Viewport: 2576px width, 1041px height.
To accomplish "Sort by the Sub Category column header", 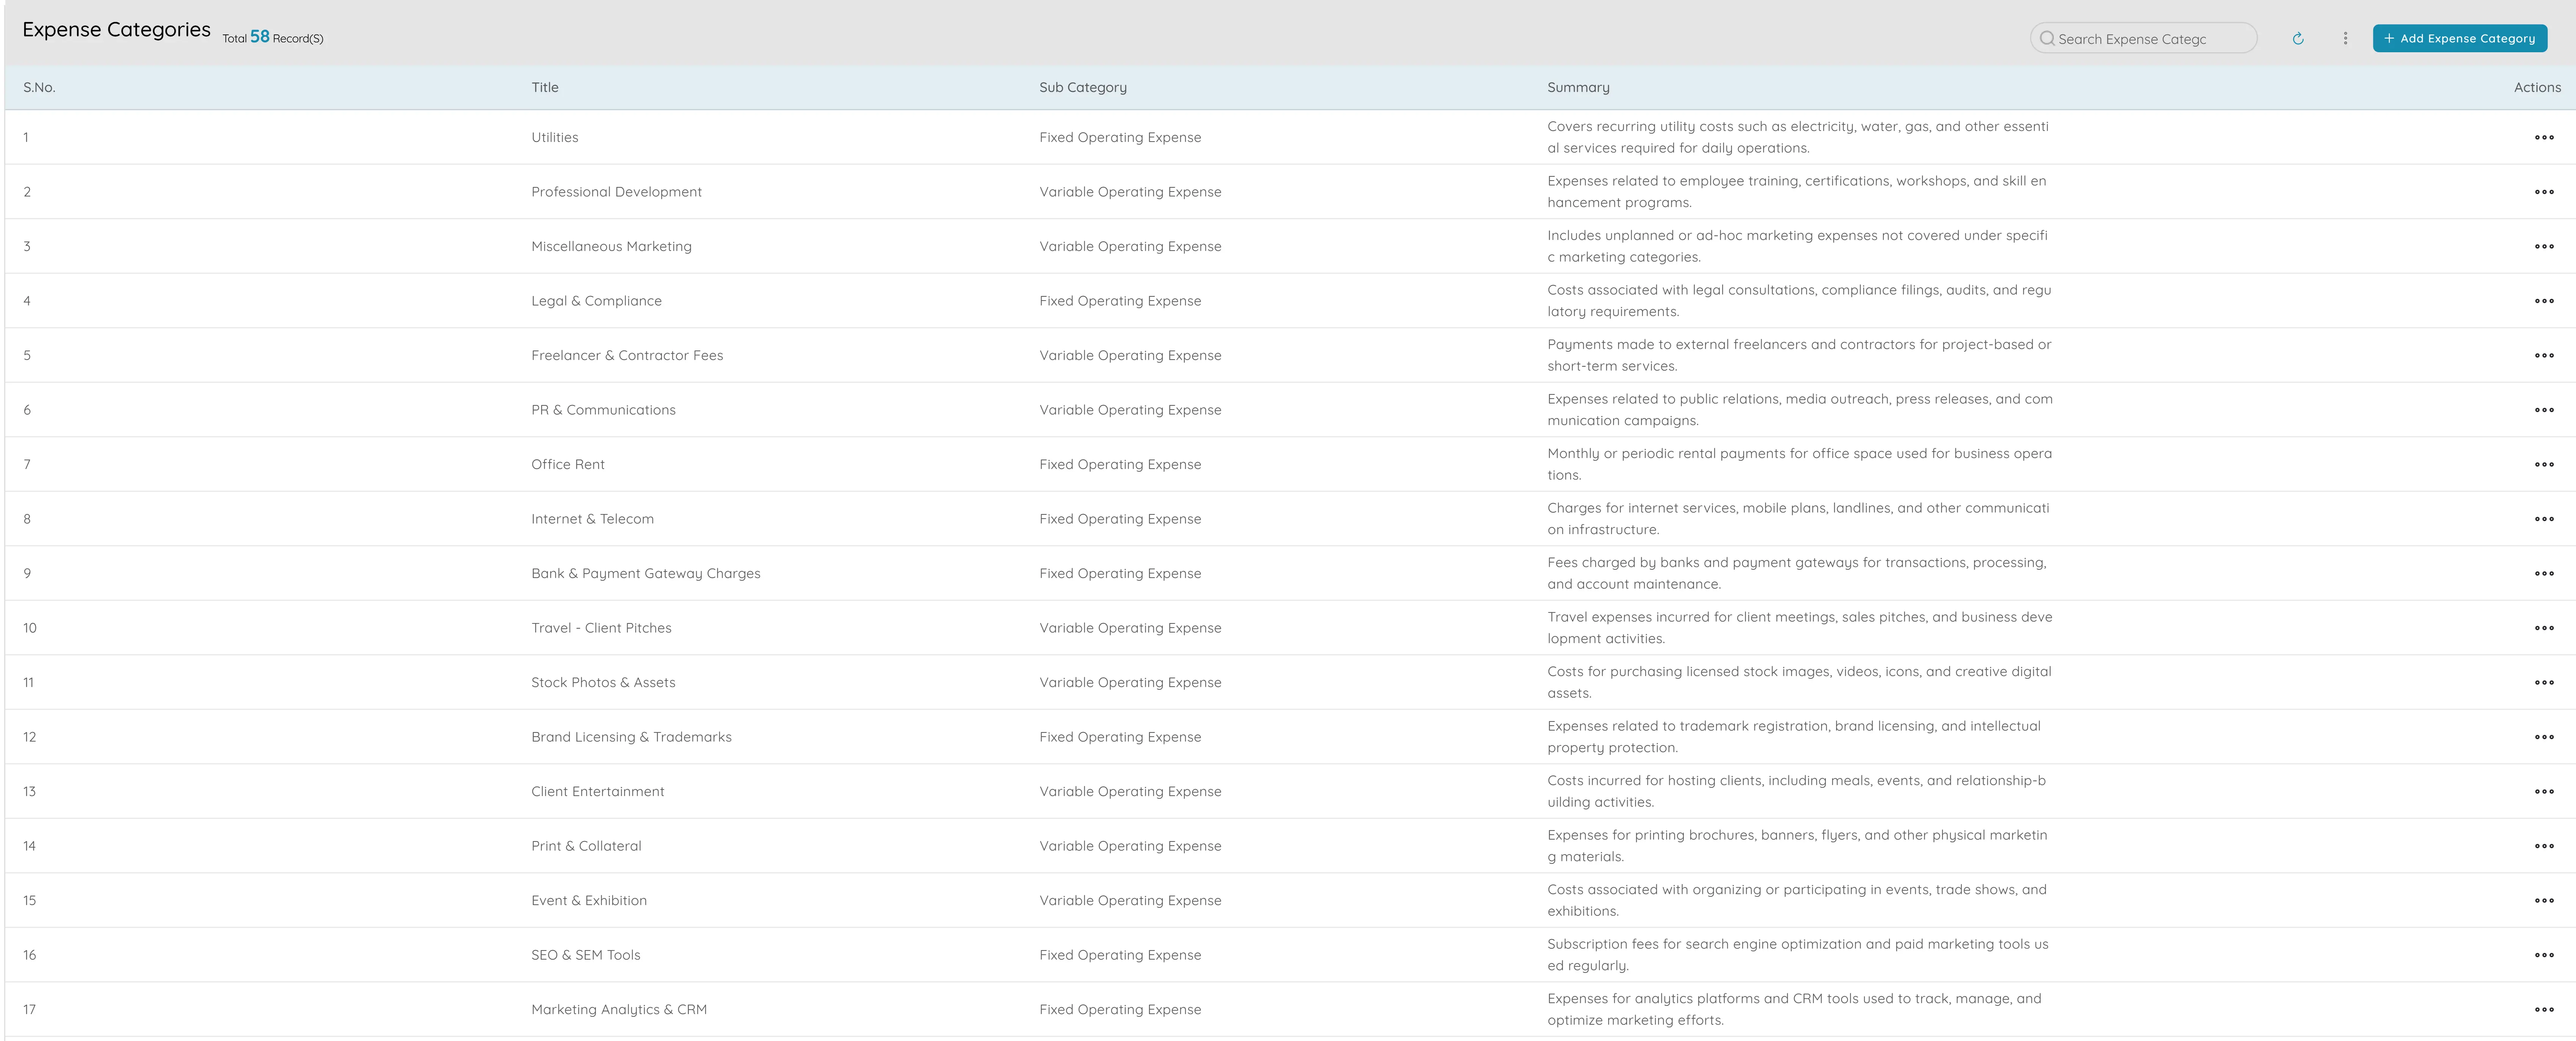I will (x=1083, y=87).
